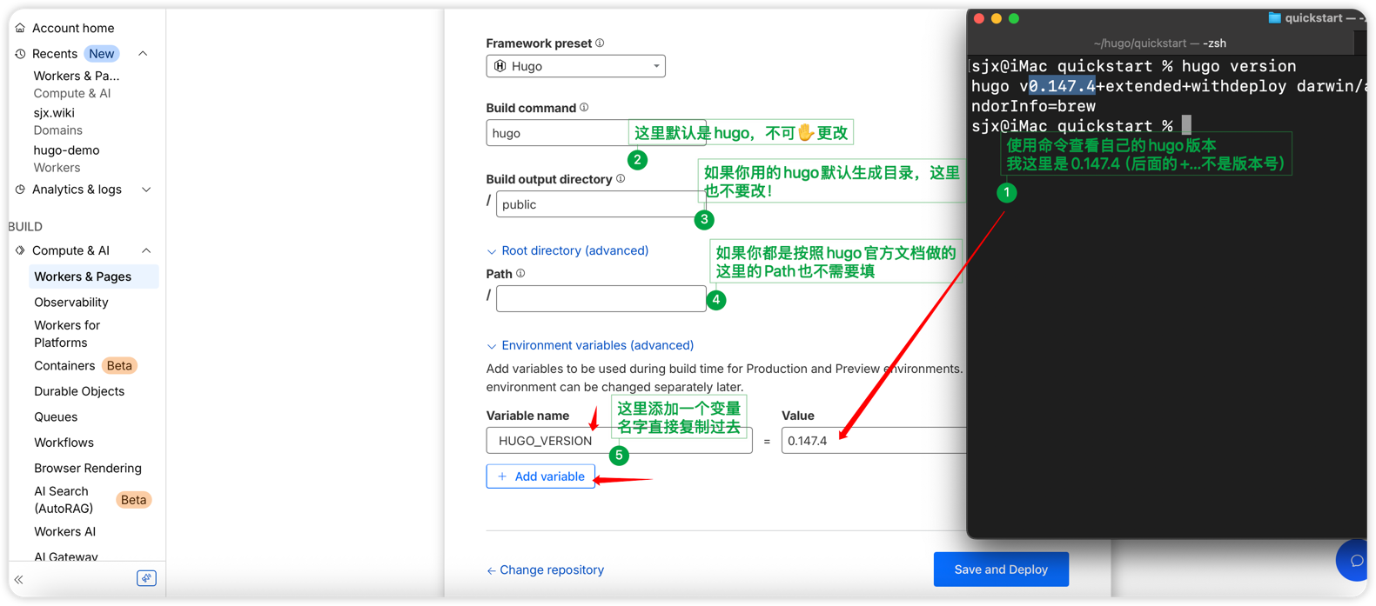Select Durable Objects in sidebar
The height and width of the screenshot is (606, 1376).
click(79, 391)
